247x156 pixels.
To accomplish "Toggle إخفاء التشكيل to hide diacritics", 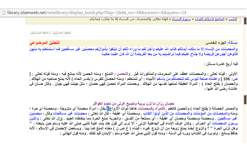I will click(39, 33).
